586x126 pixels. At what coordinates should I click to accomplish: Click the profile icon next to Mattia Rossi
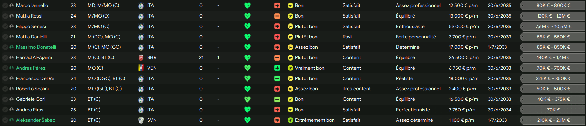coord(12,16)
